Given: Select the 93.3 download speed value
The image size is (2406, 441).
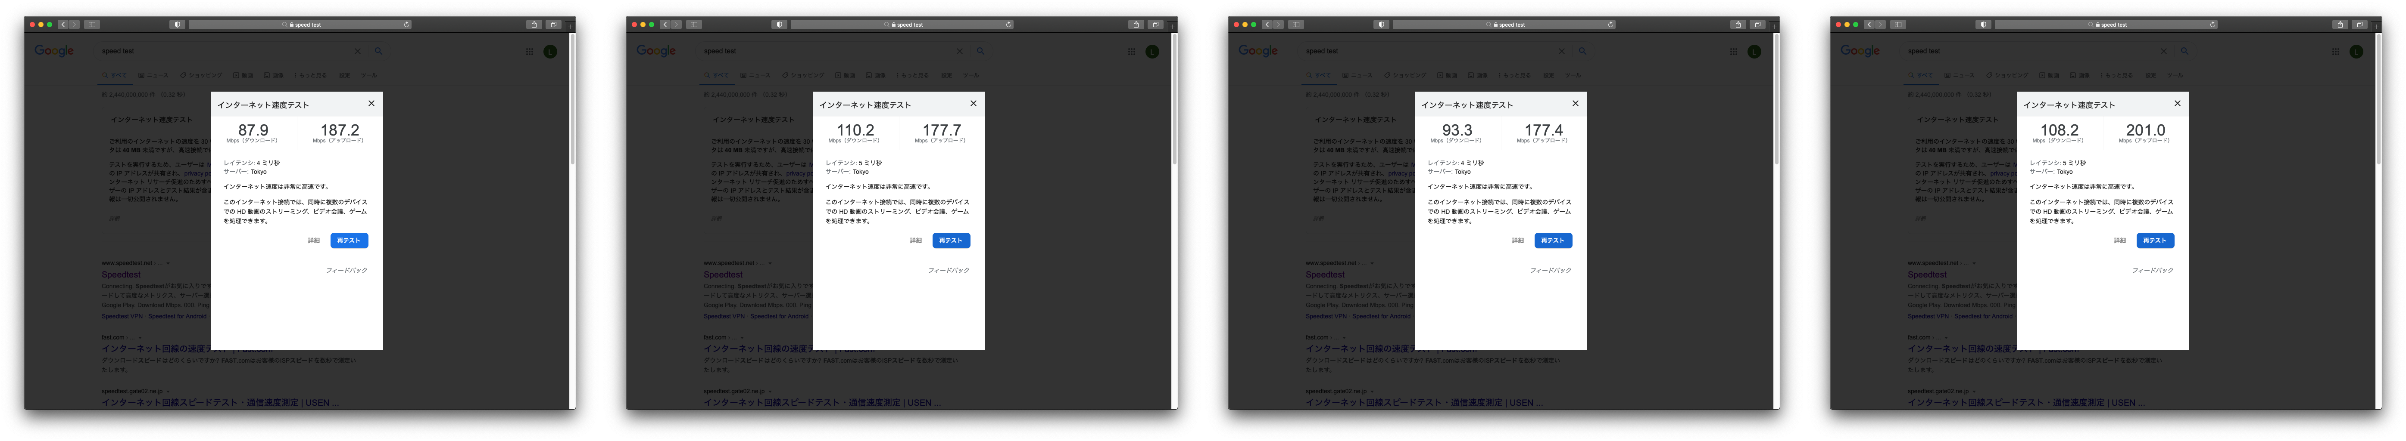Looking at the screenshot, I should tap(1457, 130).
